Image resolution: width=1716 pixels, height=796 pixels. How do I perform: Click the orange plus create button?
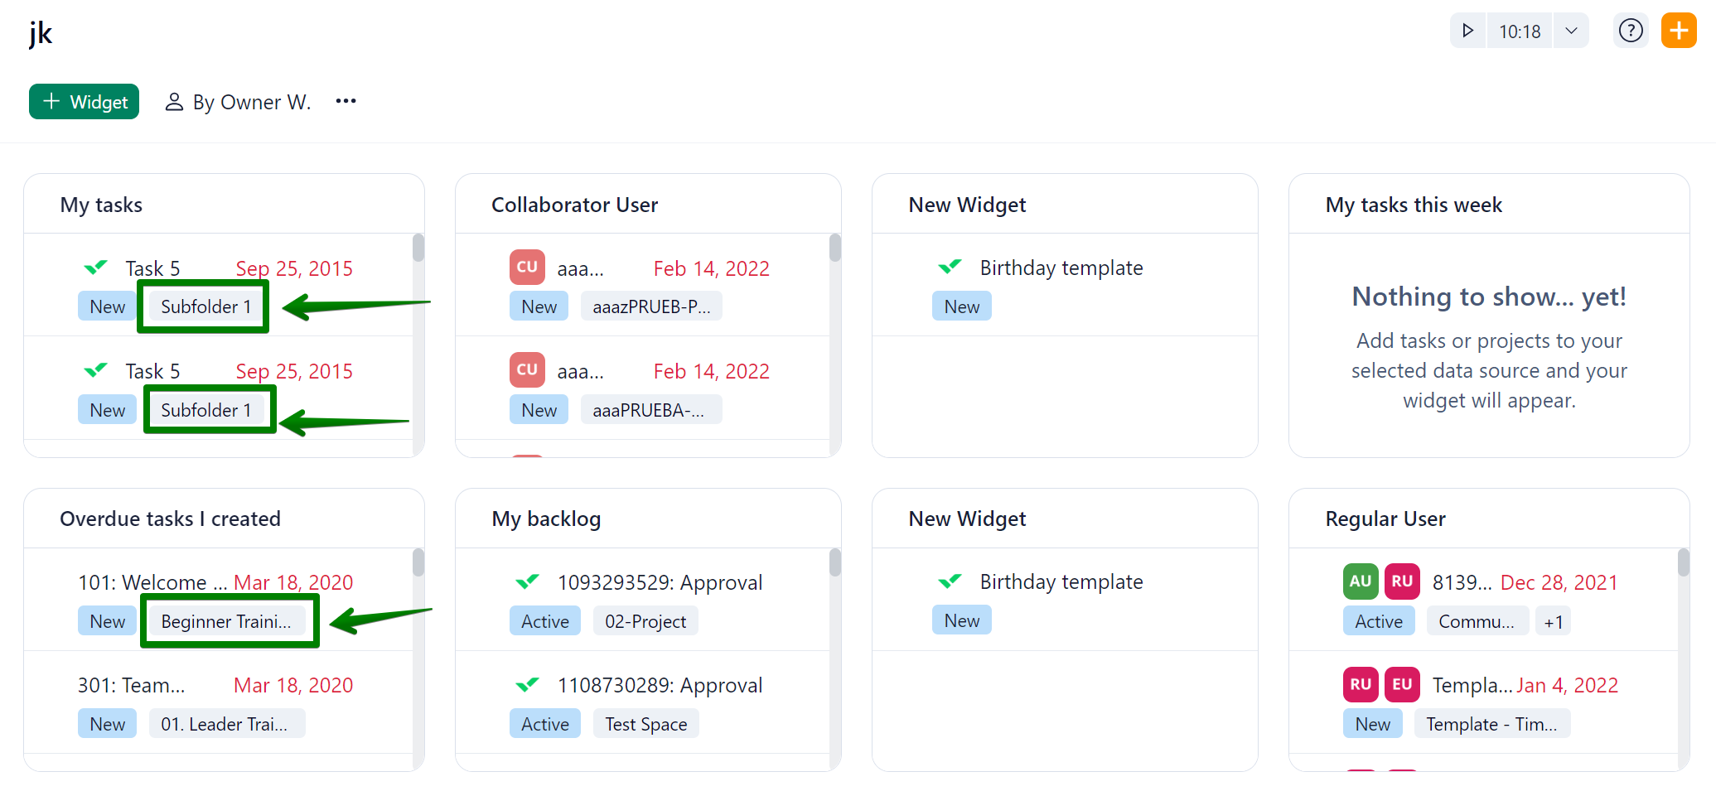coord(1679,31)
